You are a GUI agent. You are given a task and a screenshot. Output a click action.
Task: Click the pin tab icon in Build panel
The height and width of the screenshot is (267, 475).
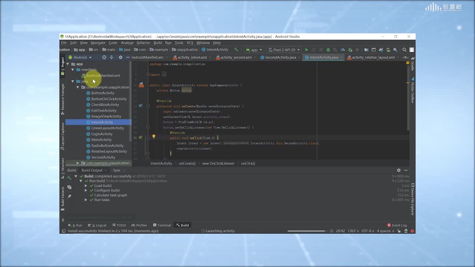point(69,196)
